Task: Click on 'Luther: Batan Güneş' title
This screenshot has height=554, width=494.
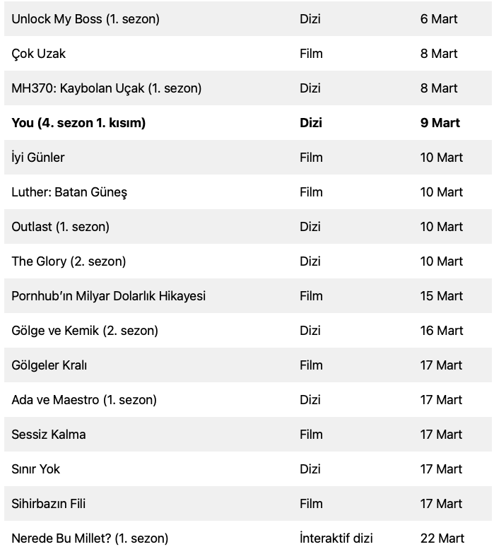Action: coord(69,192)
